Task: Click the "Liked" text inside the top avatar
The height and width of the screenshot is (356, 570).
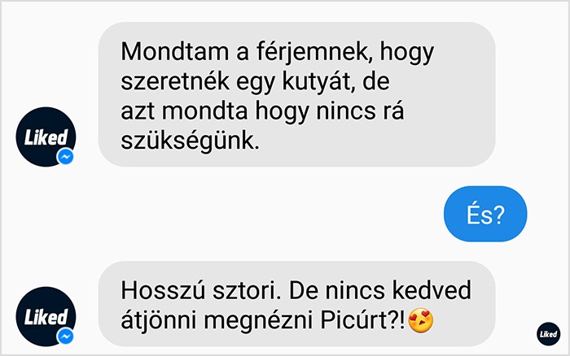Action: click(x=46, y=137)
